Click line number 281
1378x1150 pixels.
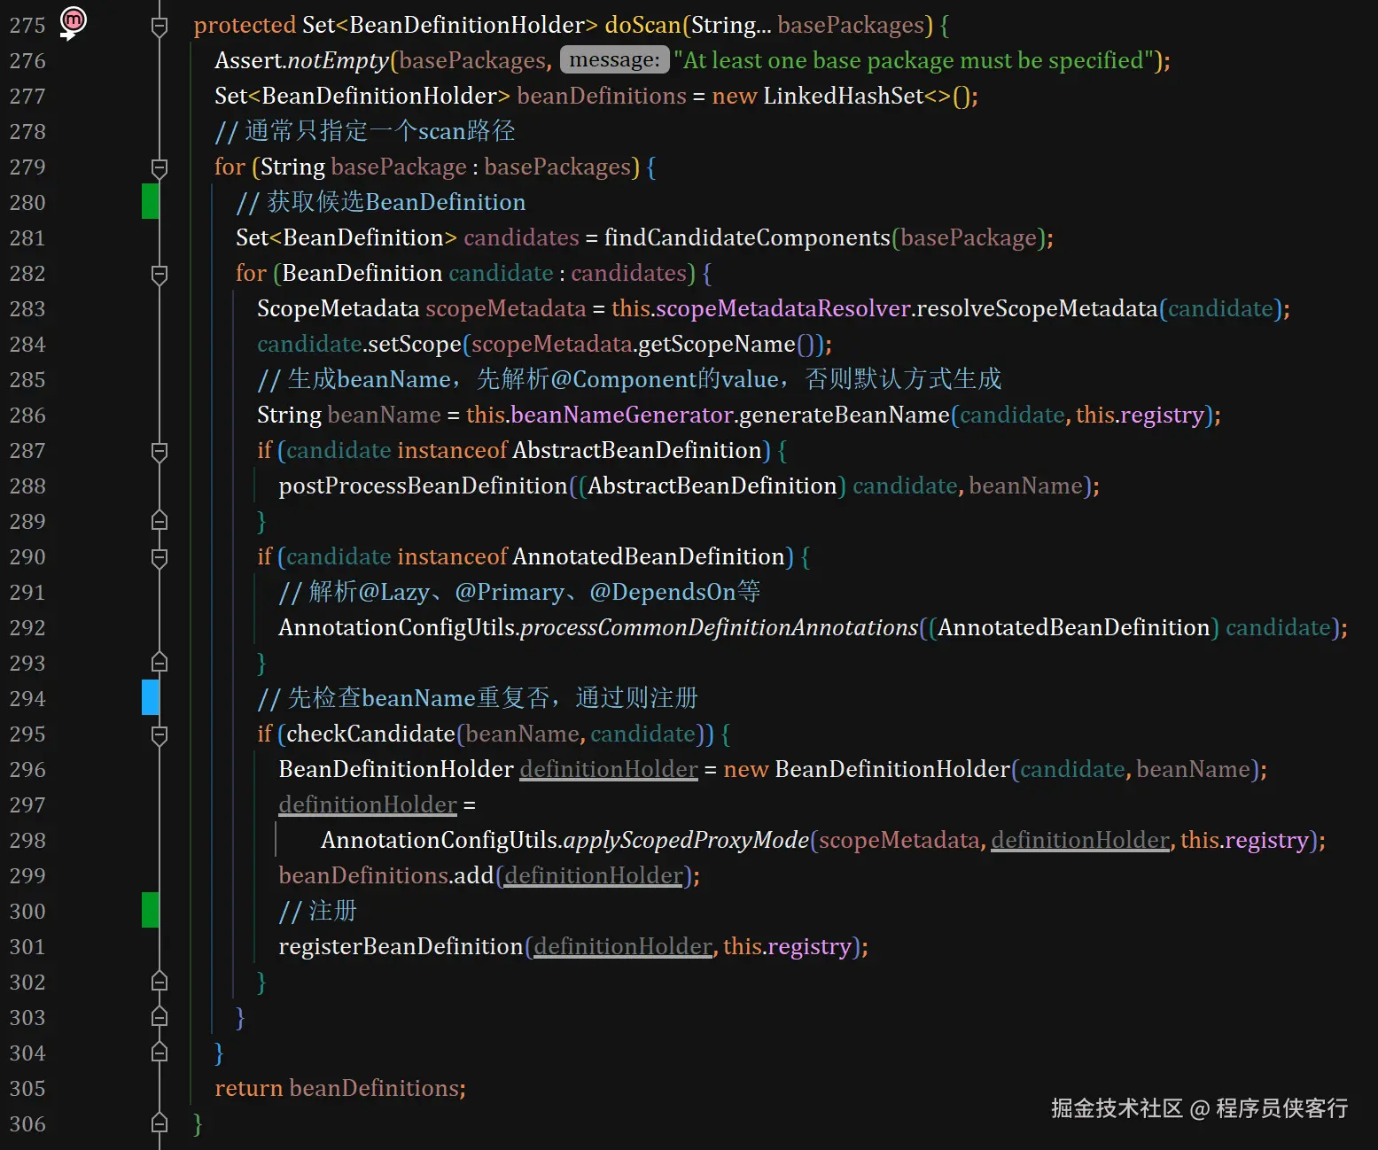27,237
